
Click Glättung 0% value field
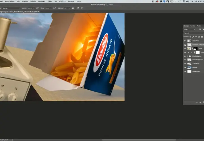[66, 8]
